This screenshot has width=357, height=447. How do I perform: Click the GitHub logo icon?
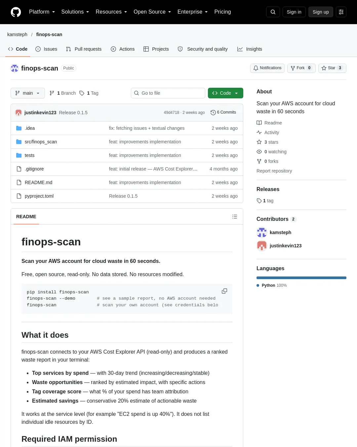tap(16, 12)
